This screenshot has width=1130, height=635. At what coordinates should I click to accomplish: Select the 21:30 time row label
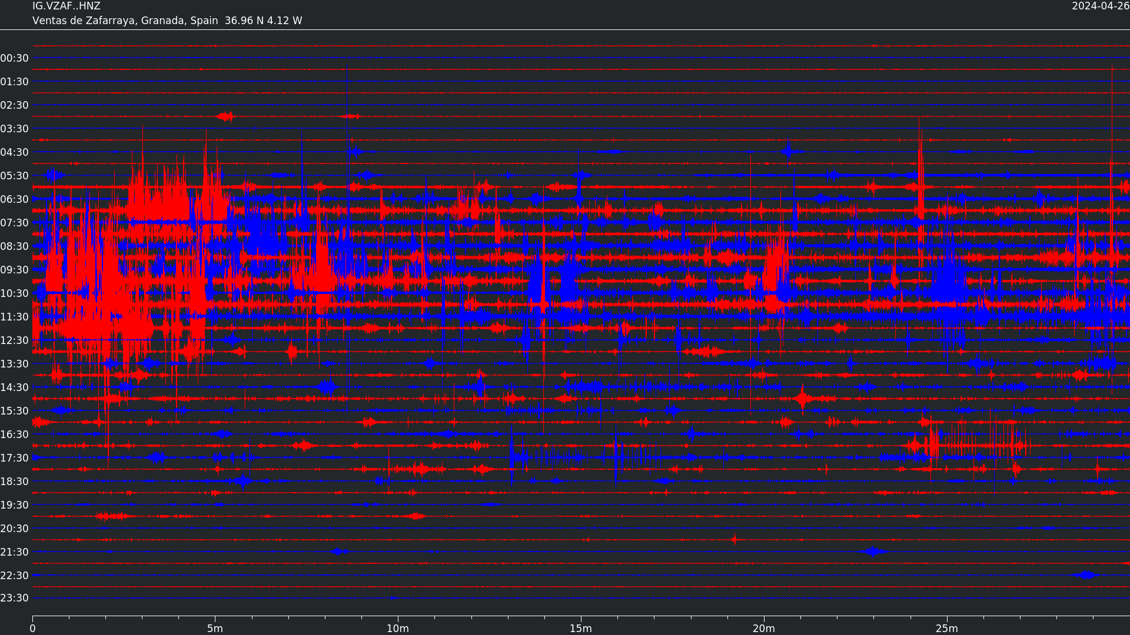click(x=15, y=552)
